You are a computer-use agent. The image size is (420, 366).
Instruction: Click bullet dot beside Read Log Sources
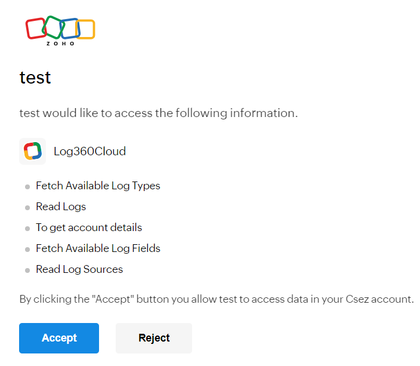point(27,270)
